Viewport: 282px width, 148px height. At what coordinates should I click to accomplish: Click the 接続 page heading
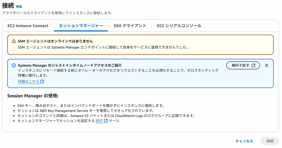click(8, 6)
